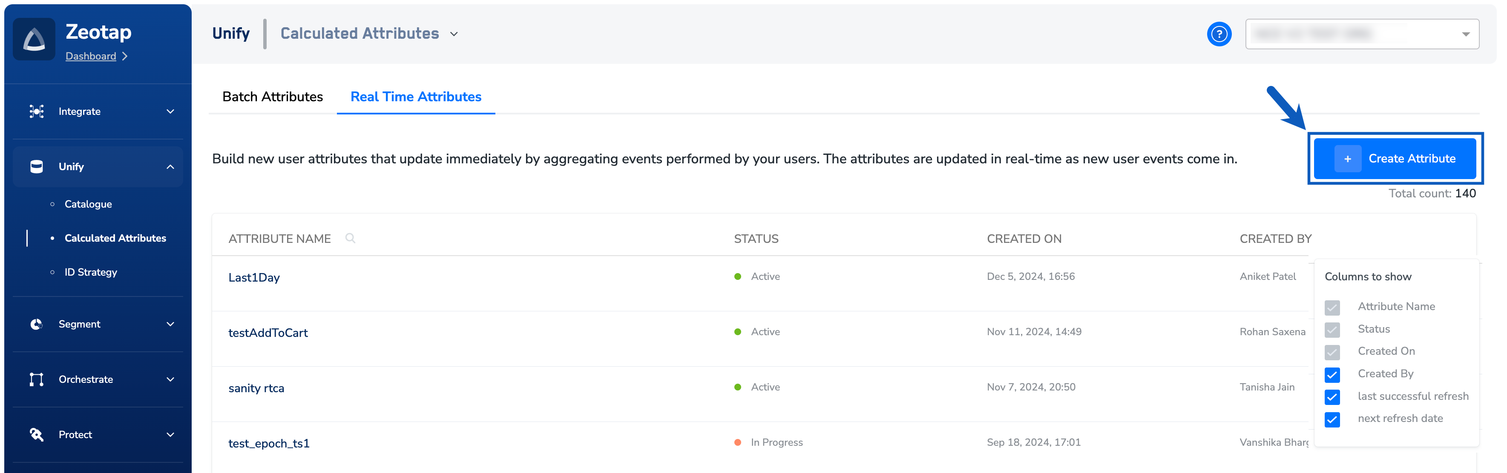Open the Calculated Attributes header dropdown
Screen dimensions: 1507x473
pos(454,34)
